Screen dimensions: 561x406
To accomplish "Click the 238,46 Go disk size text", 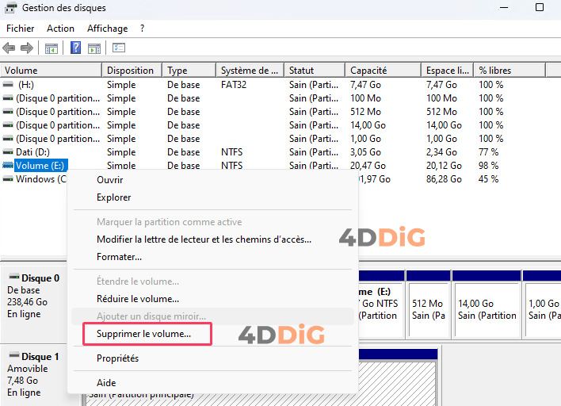I will click(27, 302).
